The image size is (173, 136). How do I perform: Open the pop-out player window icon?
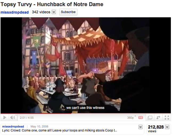(150, 118)
